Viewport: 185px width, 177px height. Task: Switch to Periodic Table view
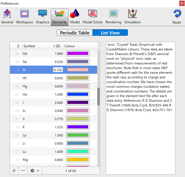click(75, 33)
